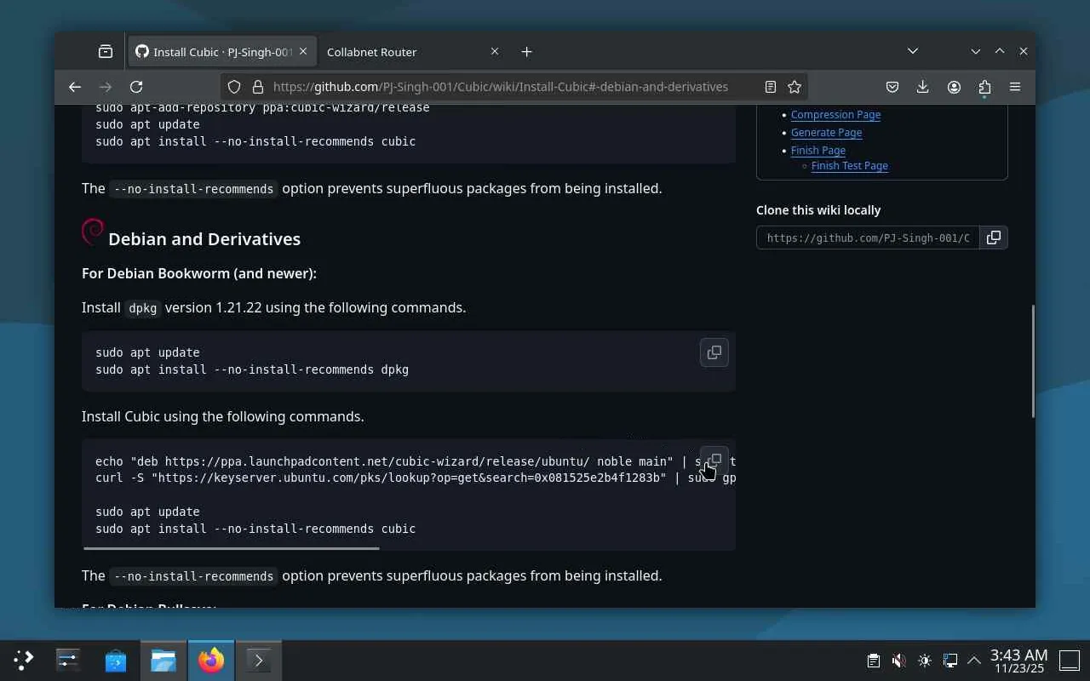Viewport: 1090px width, 681px height.
Task: Go to Finish Test Page link
Action: coord(849,166)
